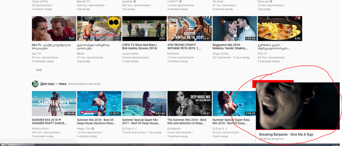Screen dimensions: 342x146
Task: Open the Geo TV channel link
Action: 36,53
